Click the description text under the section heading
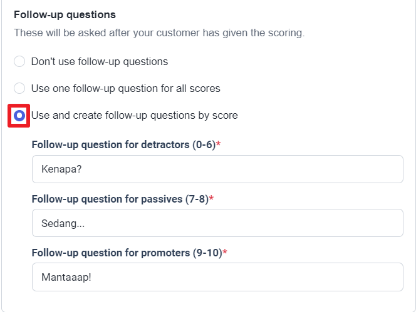Viewport: 416px width, 312px height. click(159, 33)
